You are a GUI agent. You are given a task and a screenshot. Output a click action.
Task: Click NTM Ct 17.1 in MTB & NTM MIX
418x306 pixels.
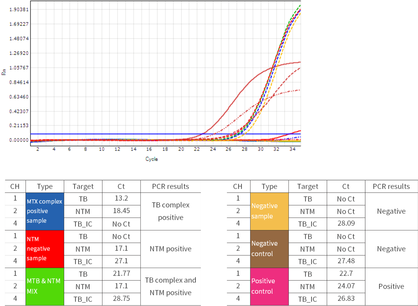(121, 286)
